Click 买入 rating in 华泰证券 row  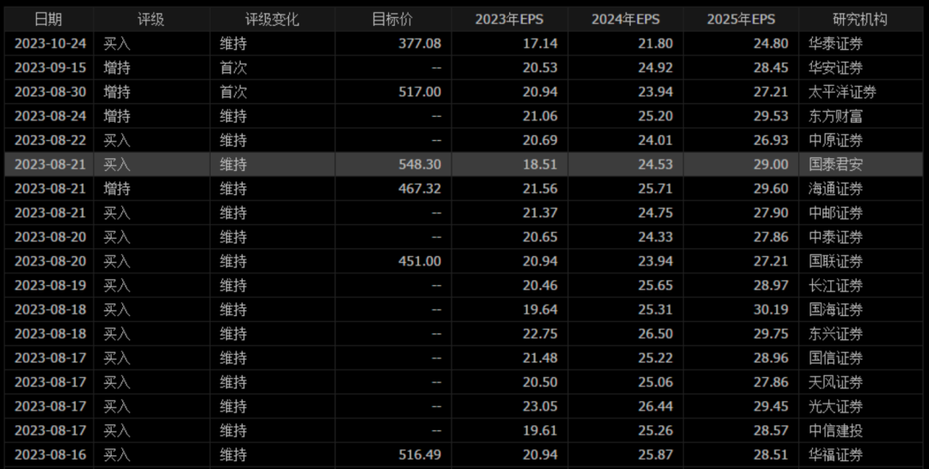(117, 44)
